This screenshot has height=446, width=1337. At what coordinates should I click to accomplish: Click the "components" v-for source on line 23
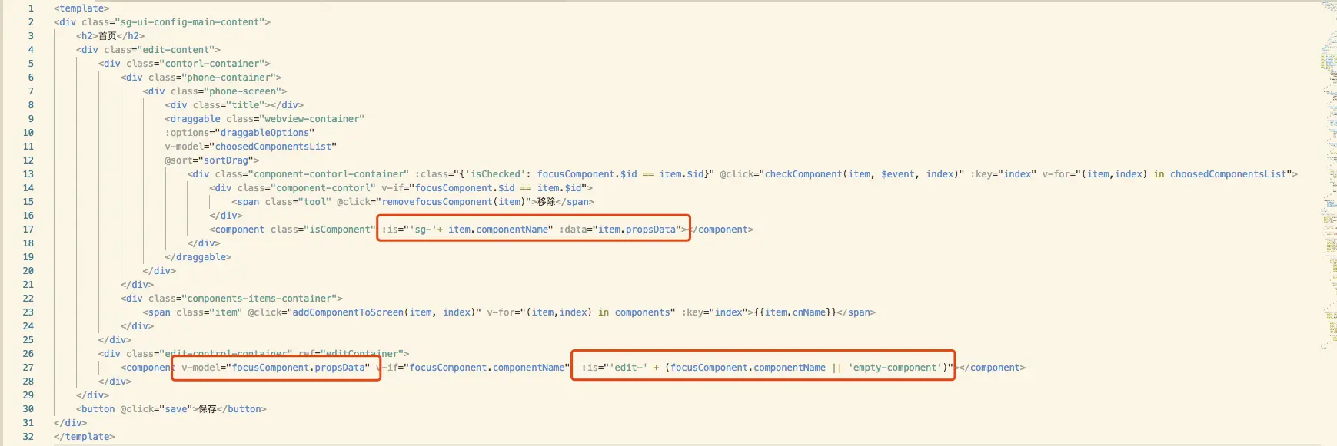click(x=645, y=312)
